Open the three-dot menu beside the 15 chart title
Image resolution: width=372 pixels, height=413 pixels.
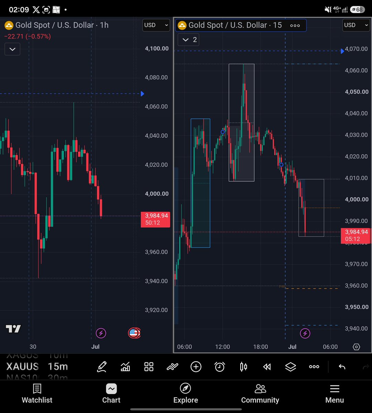click(295, 25)
